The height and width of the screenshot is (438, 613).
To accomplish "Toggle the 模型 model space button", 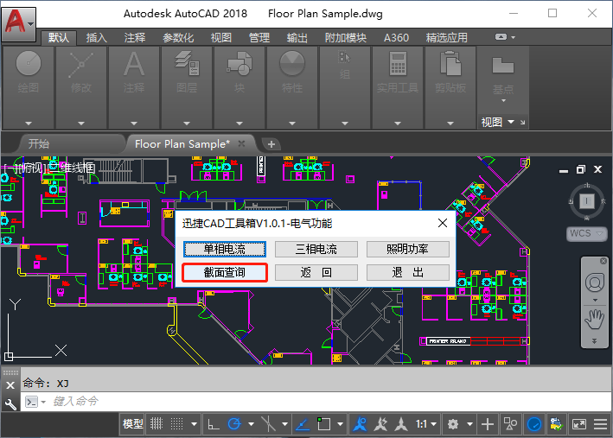I will [133, 424].
